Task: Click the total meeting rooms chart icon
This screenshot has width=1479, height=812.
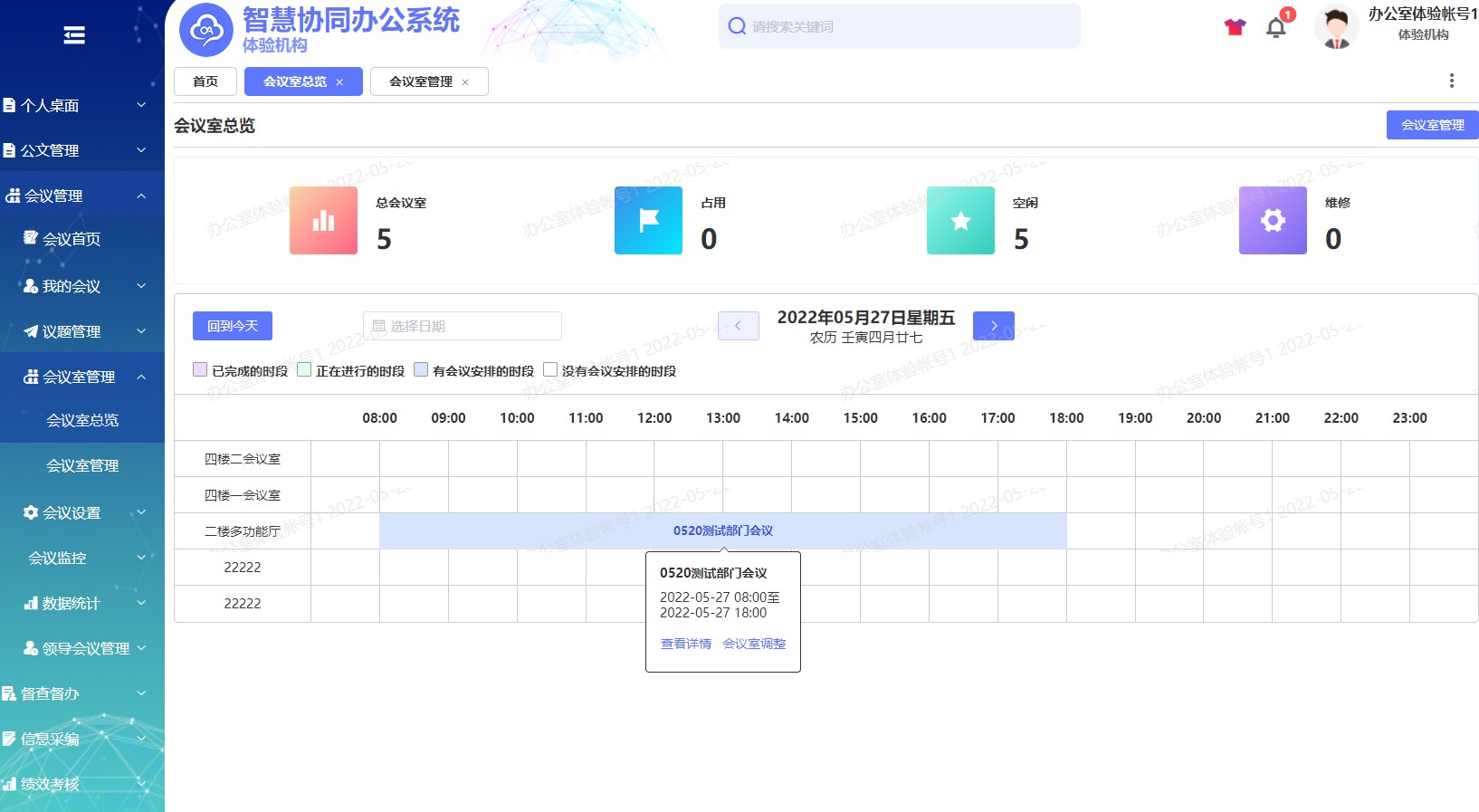Action: point(323,221)
